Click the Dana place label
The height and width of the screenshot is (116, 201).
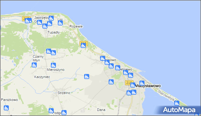101,110
